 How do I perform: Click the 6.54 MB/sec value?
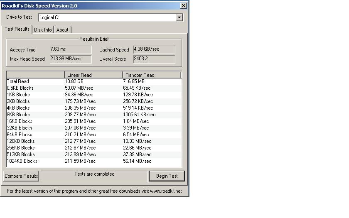[136, 135]
